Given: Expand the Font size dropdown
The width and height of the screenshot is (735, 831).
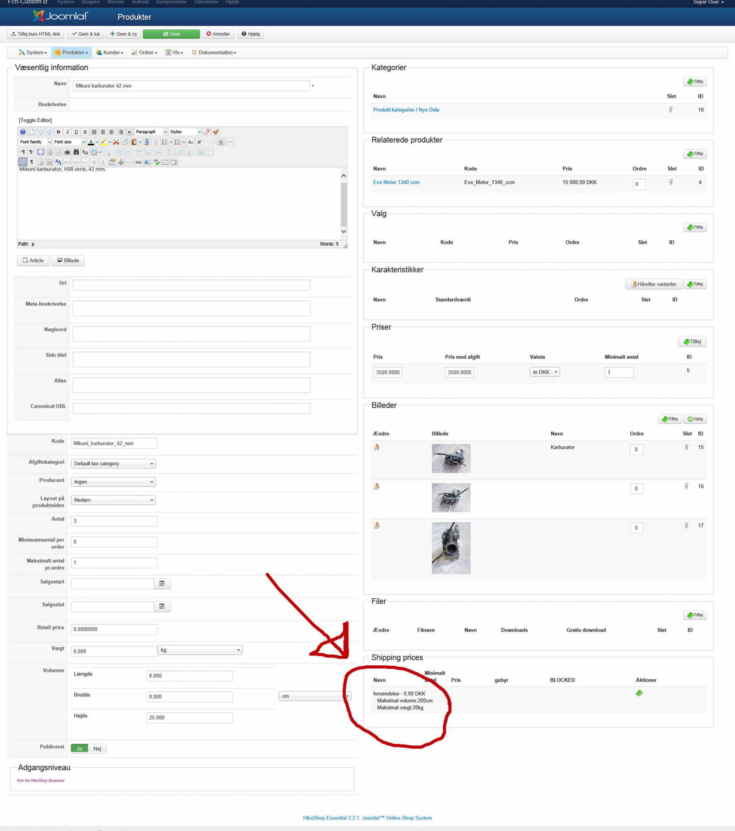Looking at the screenshot, I should (x=69, y=142).
